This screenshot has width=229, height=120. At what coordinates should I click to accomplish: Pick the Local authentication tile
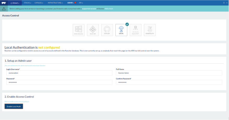tap(121, 30)
